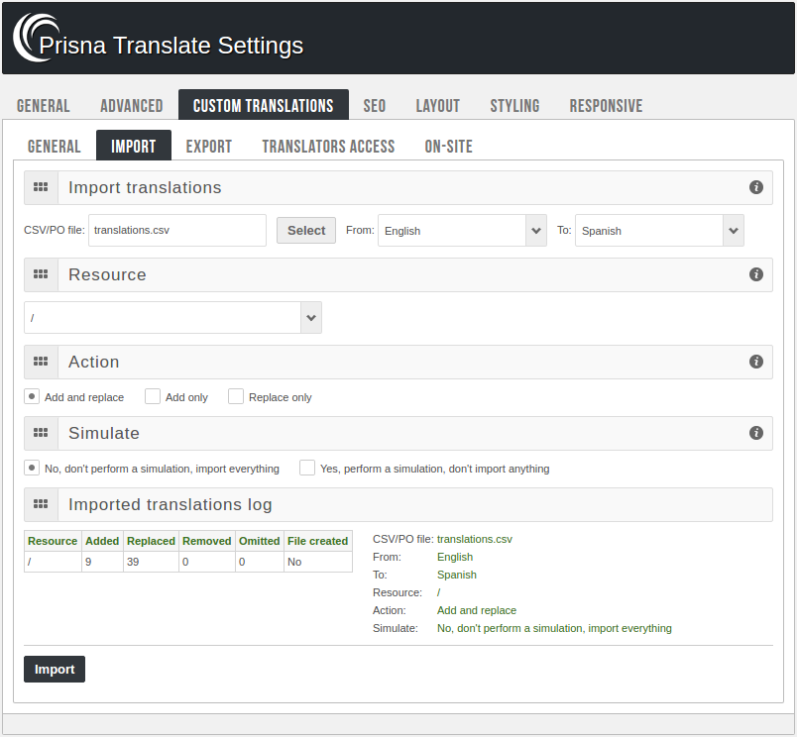
Task: Open the Advanced tab
Action: coord(132,106)
